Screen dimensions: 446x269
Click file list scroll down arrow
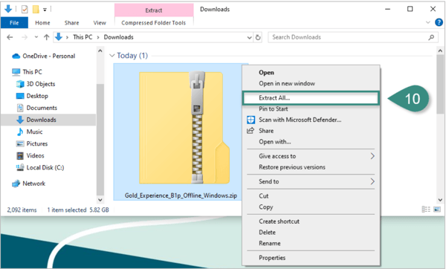(440, 200)
